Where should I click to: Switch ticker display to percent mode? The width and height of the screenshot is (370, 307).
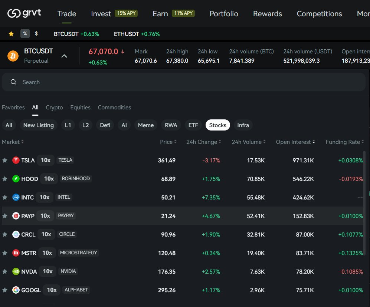pos(25,34)
